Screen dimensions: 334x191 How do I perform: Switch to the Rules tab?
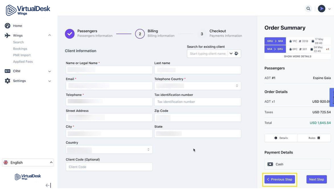click(x=314, y=138)
